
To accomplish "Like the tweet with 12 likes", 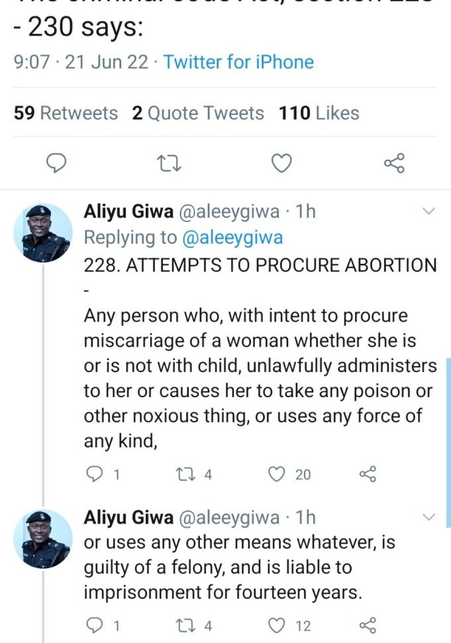I will click(279, 624).
